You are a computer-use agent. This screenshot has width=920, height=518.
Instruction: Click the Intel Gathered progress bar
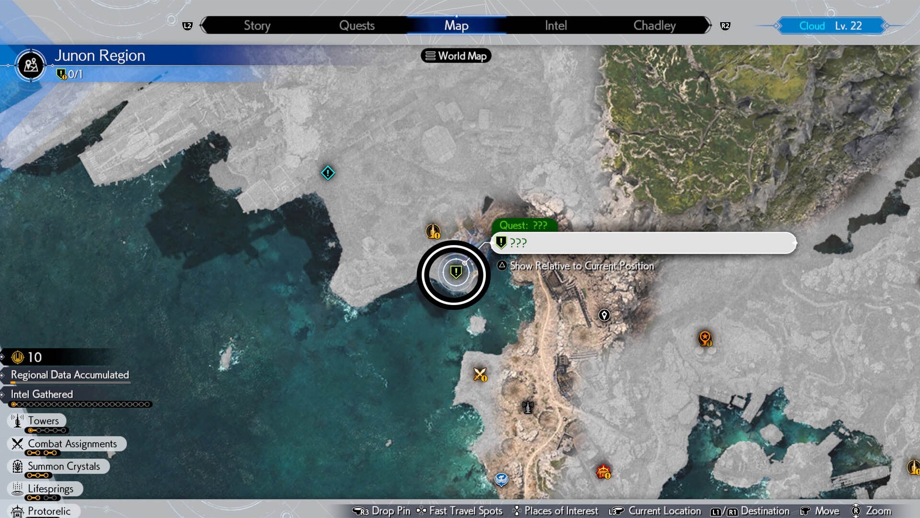[x=80, y=404]
